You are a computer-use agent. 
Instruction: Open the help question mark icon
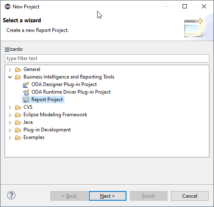click(x=11, y=195)
